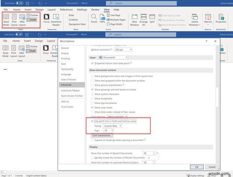Click Draft in lower Word window
This screenshot has height=177, width=233.
31,51
